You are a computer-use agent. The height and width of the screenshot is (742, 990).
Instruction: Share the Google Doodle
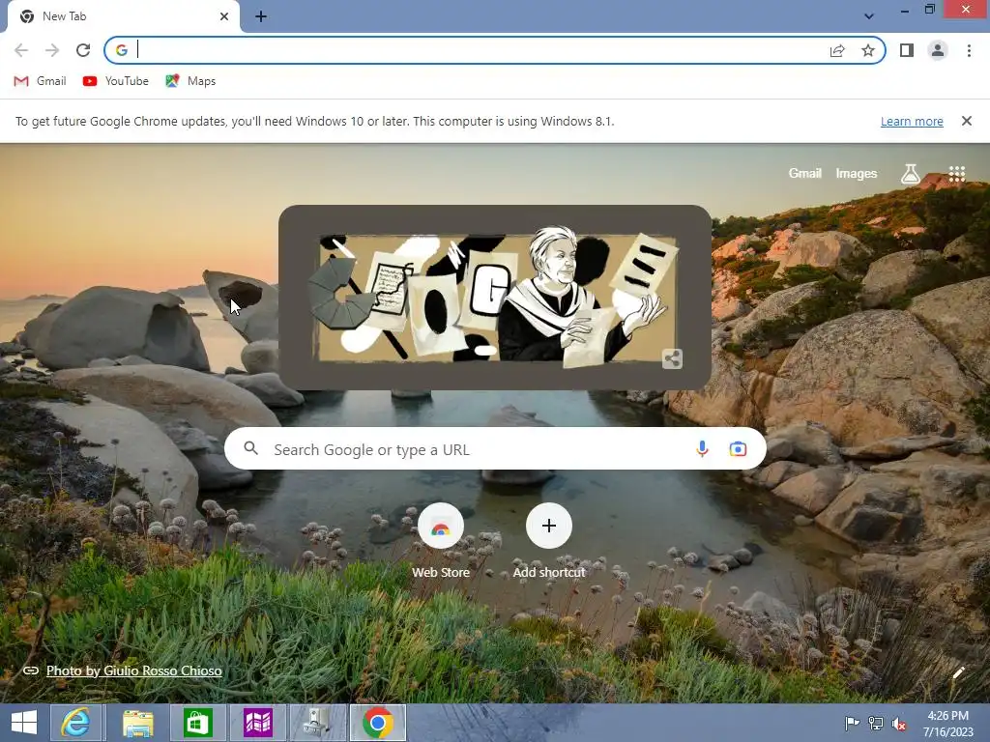coord(673,359)
